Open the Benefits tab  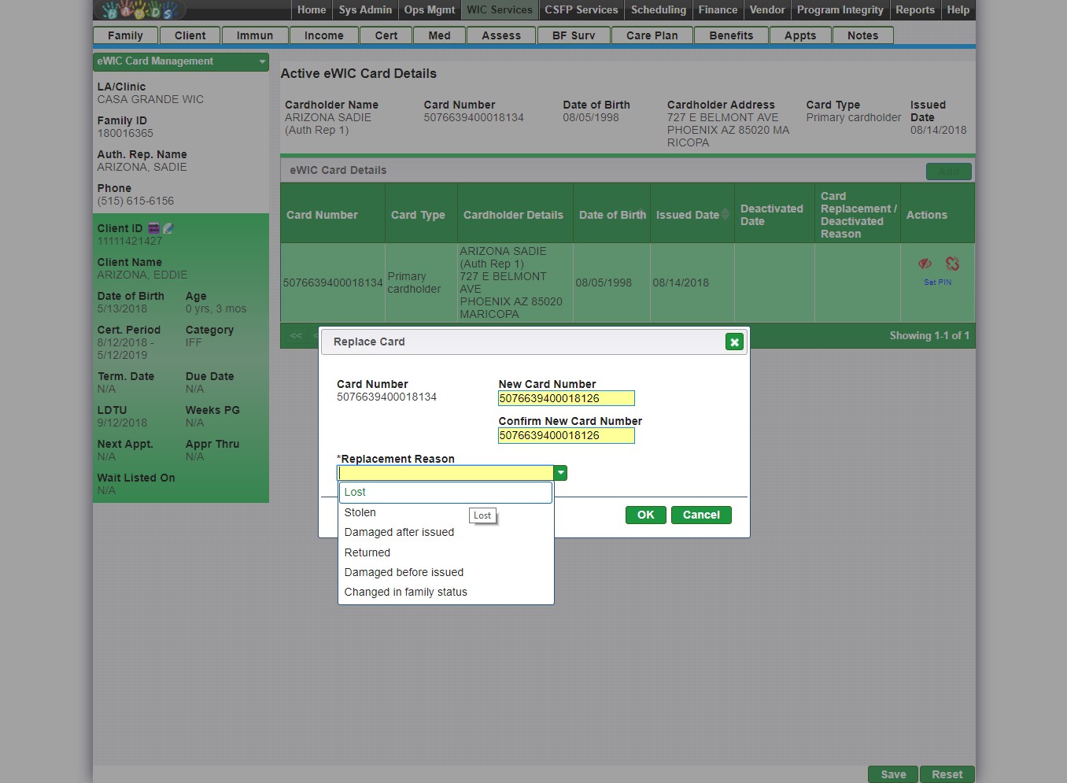click(730, 35)
